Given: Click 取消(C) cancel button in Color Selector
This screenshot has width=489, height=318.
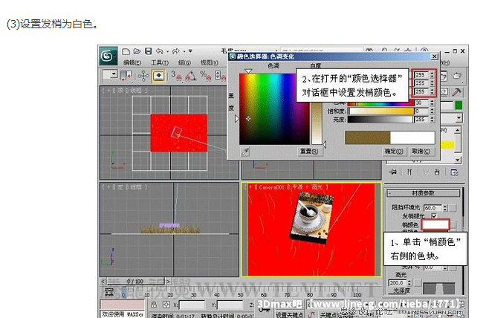Looking at the screenshot, I should [x=421, y=152].
